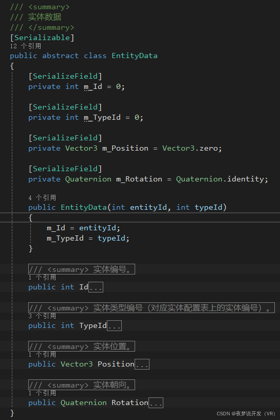Expand the collapsed summary comment '实体类型编号'
Viewport: 280px width, 420px height.
point(152,308)
